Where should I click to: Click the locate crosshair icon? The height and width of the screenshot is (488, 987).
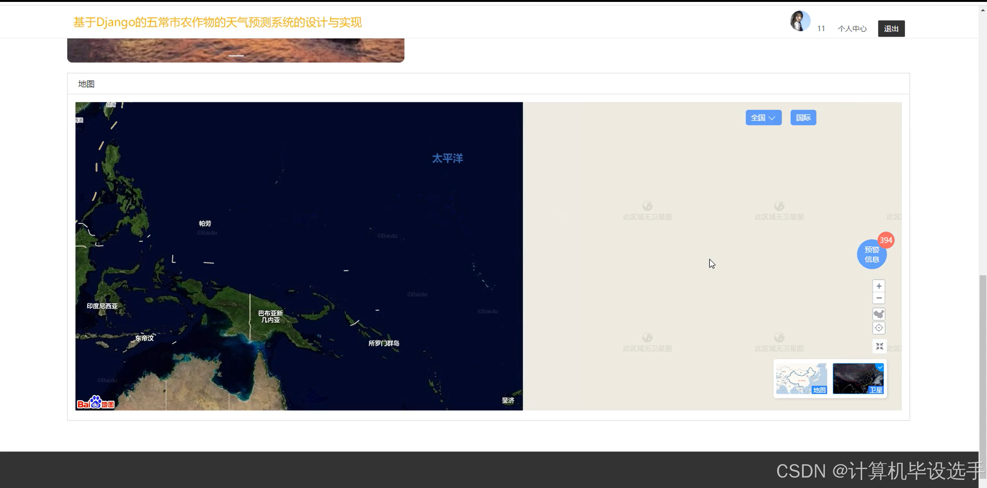click(879, 328)
